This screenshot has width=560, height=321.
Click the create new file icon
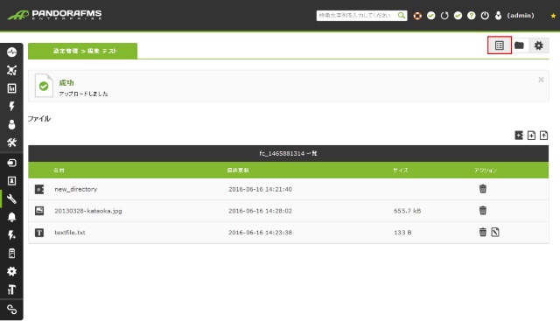[x=531, y=136]
